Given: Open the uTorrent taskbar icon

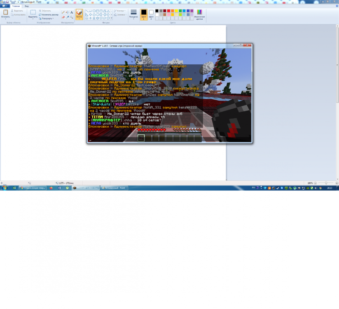Looking at the screenshot, I should point(67,188).
